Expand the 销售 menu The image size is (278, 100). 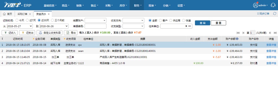80,5
